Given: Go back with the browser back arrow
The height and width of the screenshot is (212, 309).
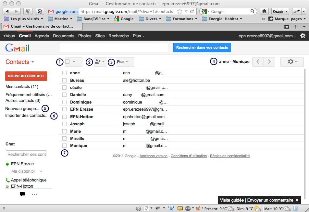Looking at the screenshot, I should click(7, 11).
